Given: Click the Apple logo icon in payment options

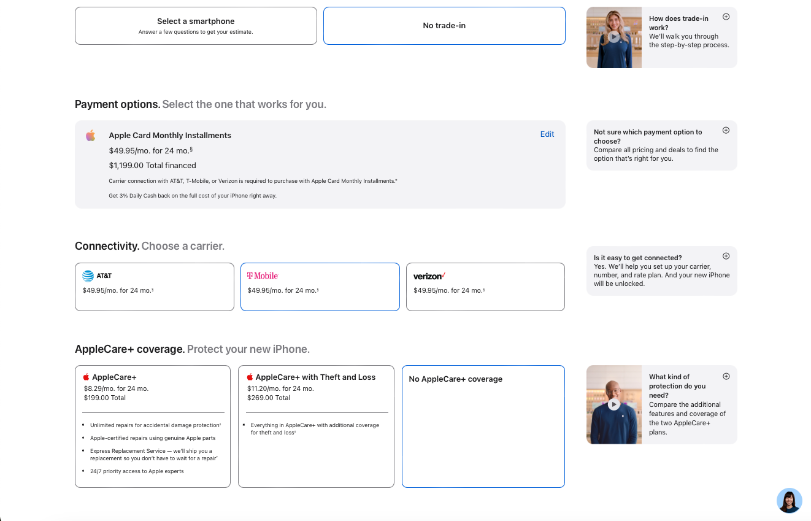Looking at the screenshot, I should click(x=91, y=136).
